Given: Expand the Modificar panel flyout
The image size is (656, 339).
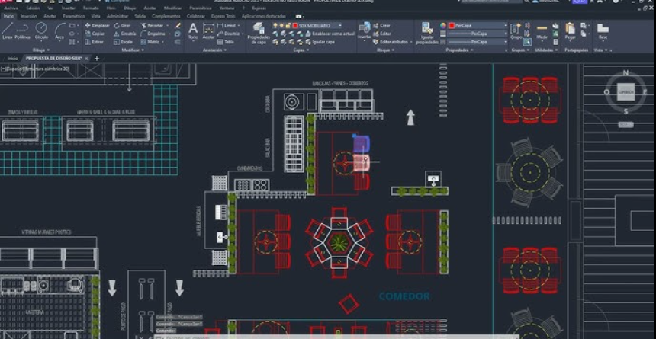Looking at the screenshot, I should click(133, 50).
